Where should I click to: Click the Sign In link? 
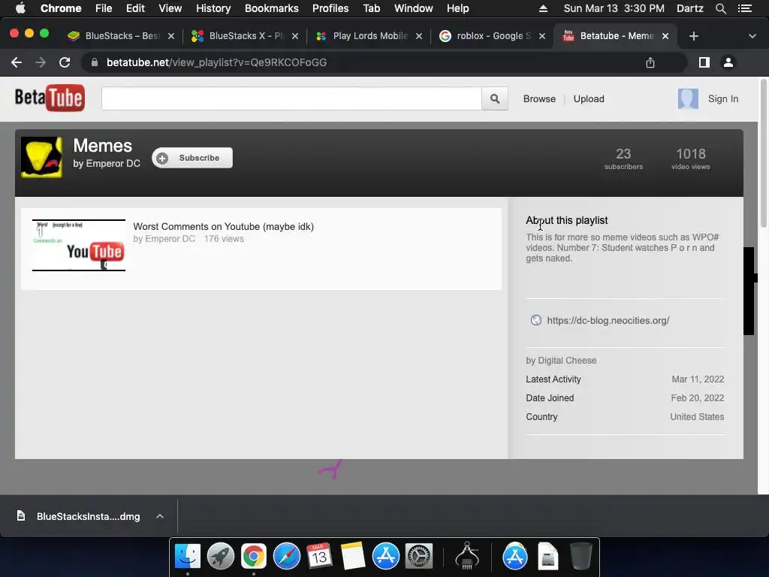pyautogui.click(x=723, y=98)
